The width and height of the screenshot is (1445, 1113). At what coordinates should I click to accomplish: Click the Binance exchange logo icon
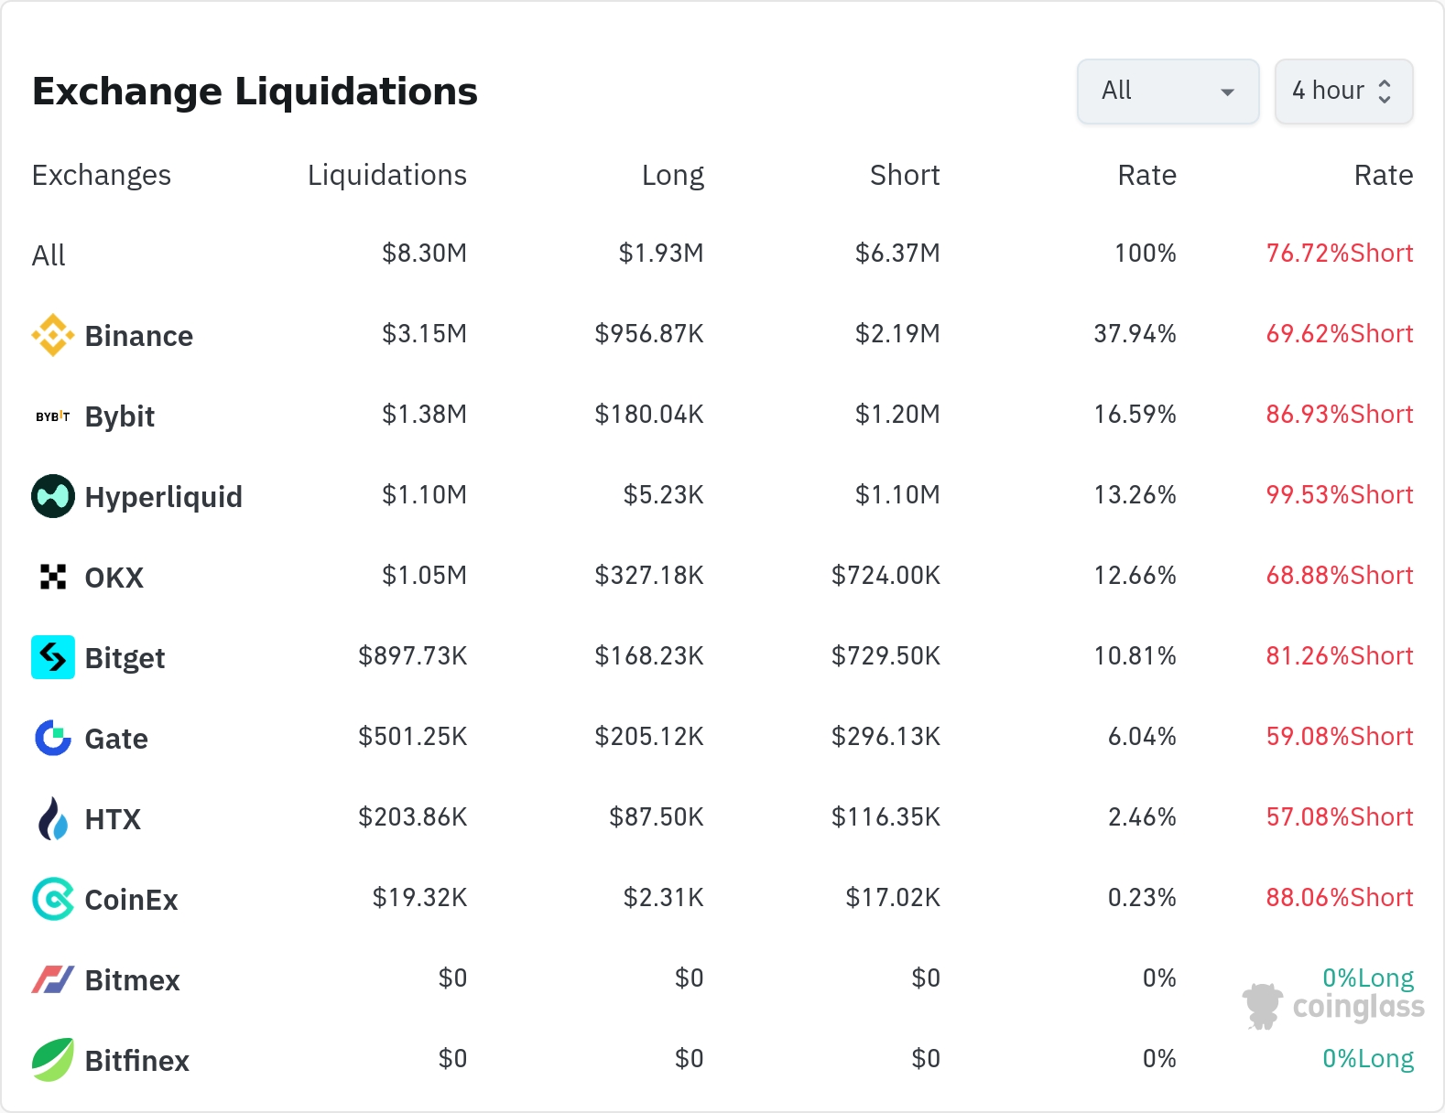[53, 335]
